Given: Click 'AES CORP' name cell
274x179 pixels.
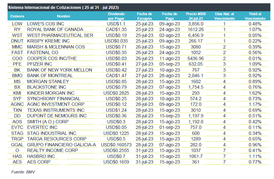Looking at the screenshot, I should pos(38,162).
